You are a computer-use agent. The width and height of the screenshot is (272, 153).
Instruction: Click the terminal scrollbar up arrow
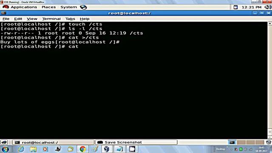tap(270, 24)
